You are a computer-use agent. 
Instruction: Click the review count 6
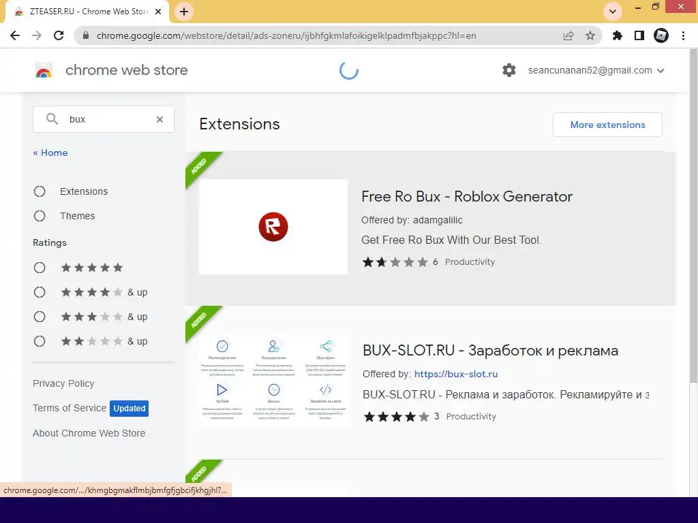(x=436, y=262)
